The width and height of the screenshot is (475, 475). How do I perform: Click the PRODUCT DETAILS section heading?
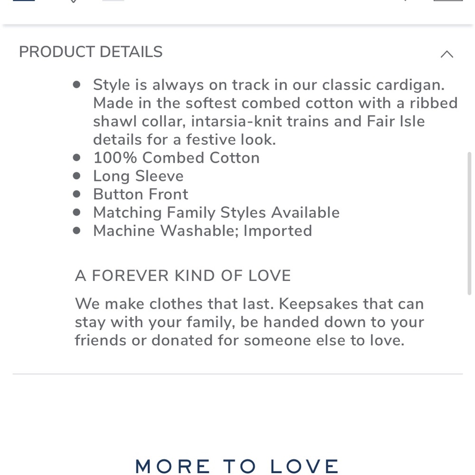(x=91, y=52)
